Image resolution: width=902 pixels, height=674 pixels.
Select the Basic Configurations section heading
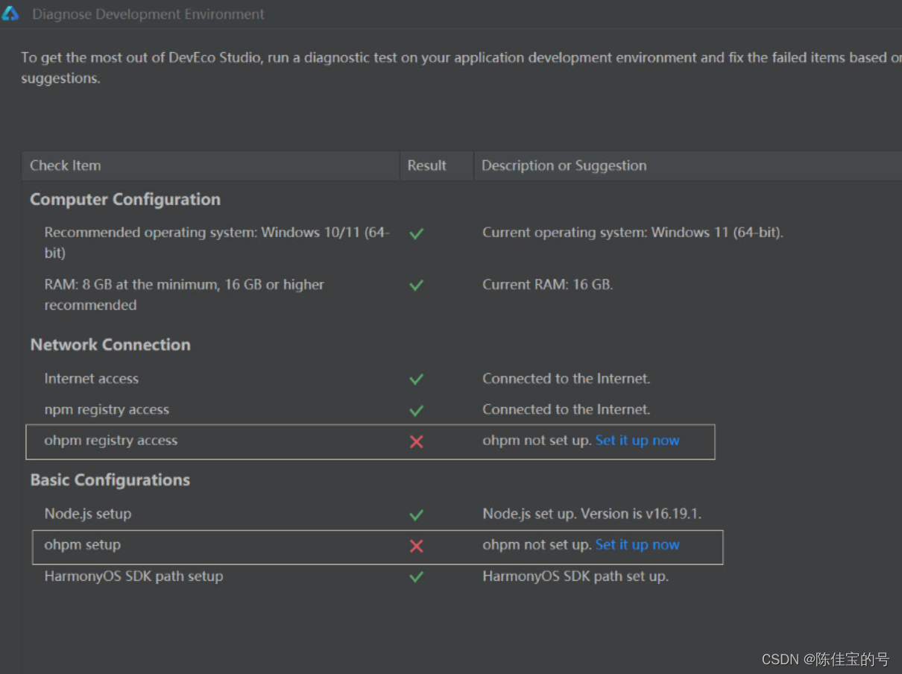(110, 480)
